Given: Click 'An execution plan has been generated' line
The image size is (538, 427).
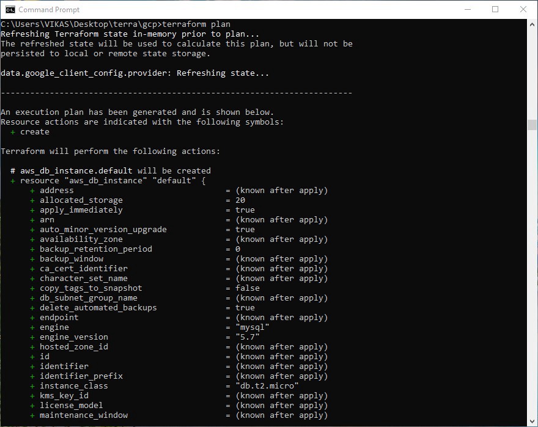Looking at the screenshot, I should (137, 112).
